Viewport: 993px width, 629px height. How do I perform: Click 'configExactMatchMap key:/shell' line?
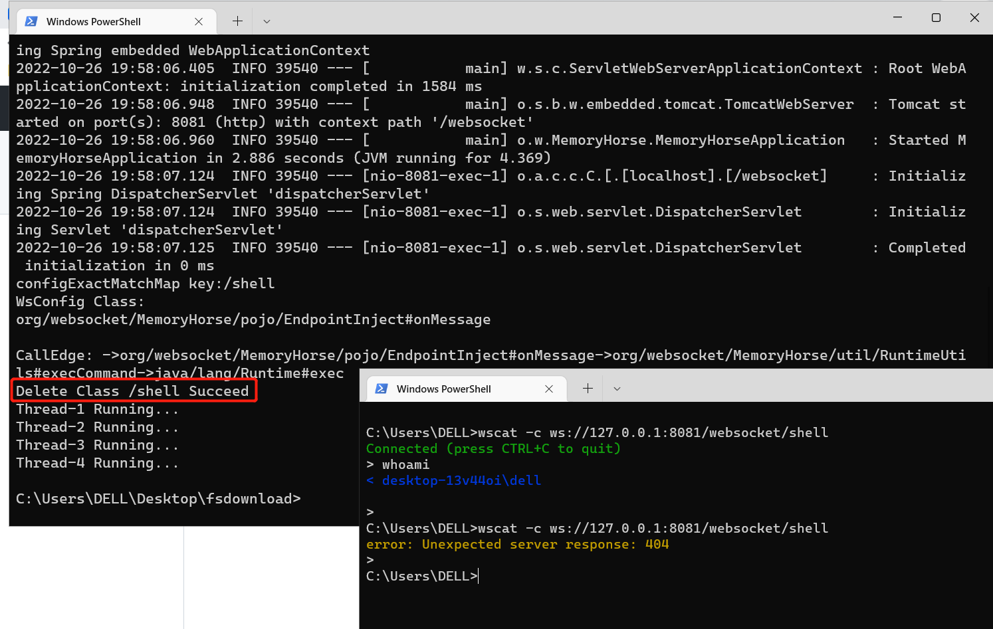pos(146,284)
